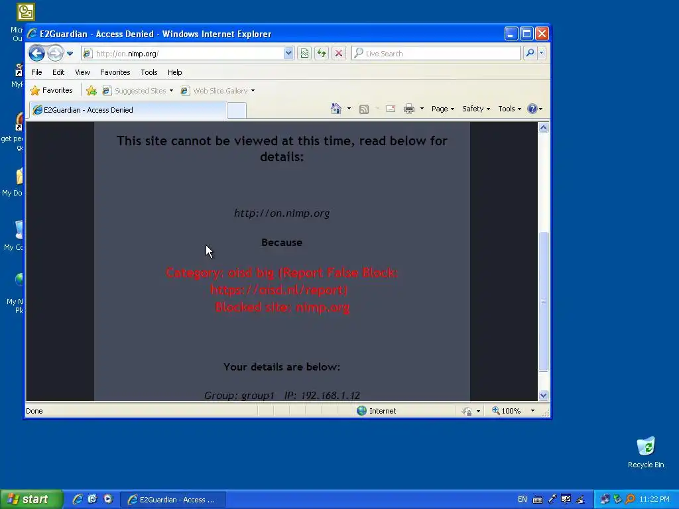Click the 11:22 PM system clock

654,500
